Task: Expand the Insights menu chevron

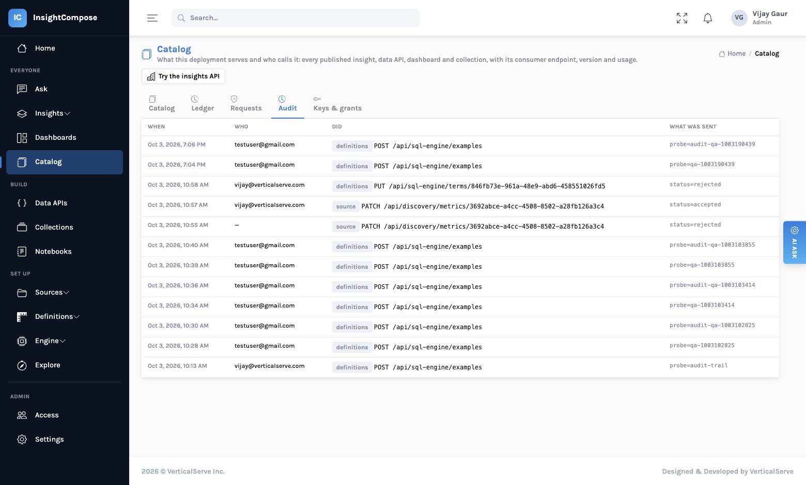Action: (x=67, y=114)
